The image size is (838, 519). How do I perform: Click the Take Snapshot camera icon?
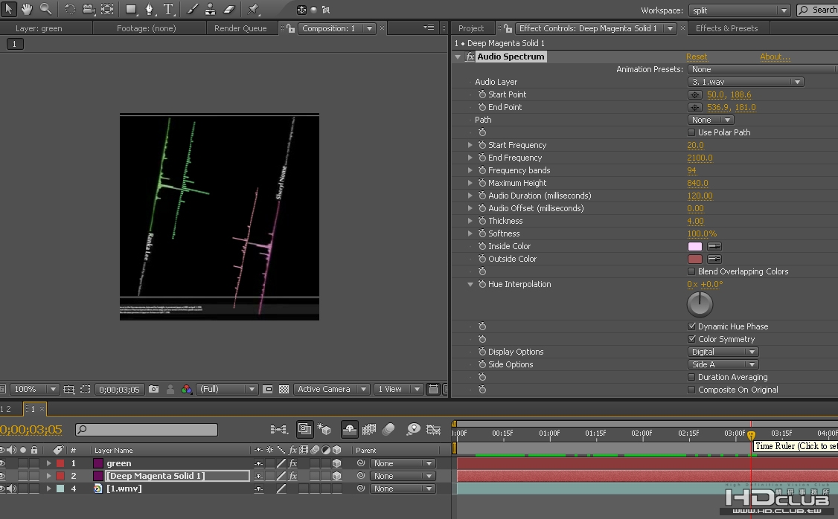[x=154, y=390]
